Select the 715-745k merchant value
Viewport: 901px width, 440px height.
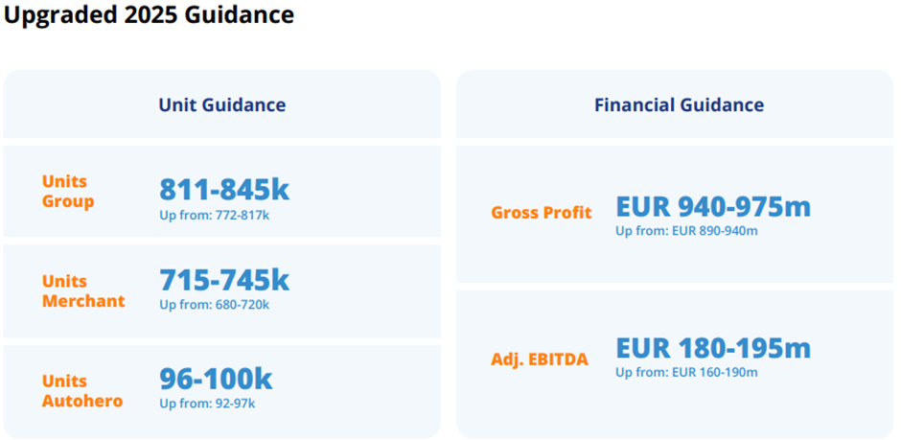pyautogui.click(x=224, y=280)
